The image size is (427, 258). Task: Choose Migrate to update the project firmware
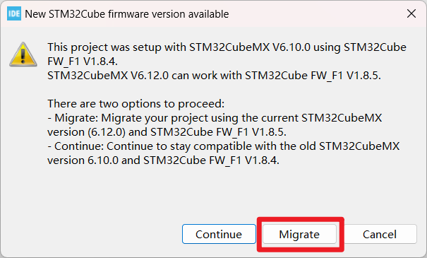(x=299, y=234)
